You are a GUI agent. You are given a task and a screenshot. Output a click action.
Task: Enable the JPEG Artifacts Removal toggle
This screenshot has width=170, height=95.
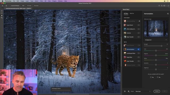click(x=139, y=29)
